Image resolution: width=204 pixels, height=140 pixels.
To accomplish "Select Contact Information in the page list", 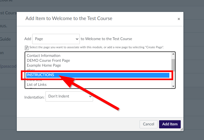I will (x=44, y=56).
